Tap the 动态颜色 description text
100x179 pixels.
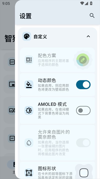click(53, 88)
